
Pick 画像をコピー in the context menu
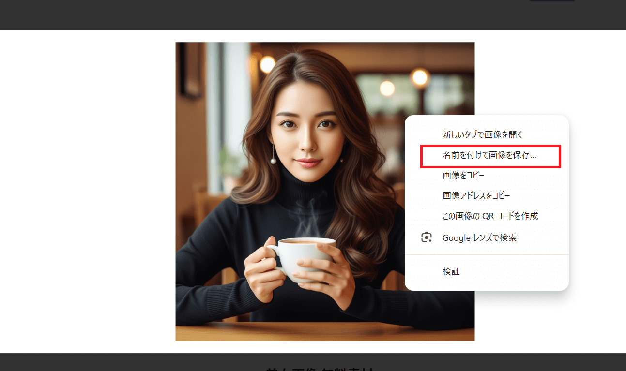point(463,175)
